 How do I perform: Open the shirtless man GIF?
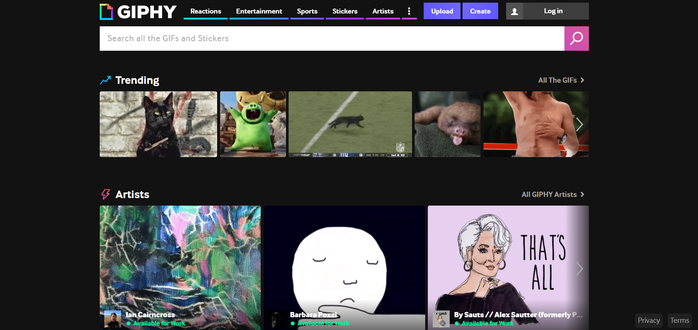coord(536,124)
